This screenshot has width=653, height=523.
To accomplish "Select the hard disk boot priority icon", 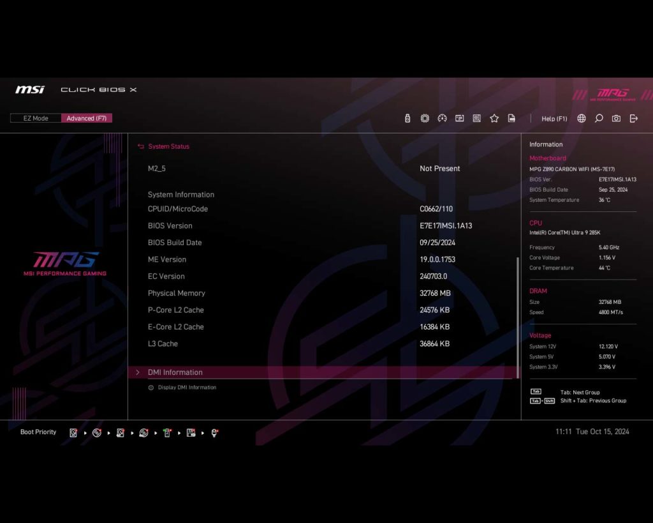I will tap(73, 433).
